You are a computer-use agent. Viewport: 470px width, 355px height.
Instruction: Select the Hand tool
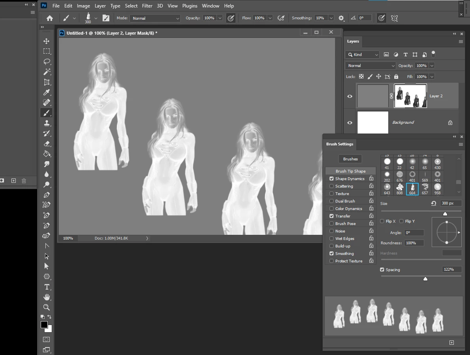tap(47, 297)
